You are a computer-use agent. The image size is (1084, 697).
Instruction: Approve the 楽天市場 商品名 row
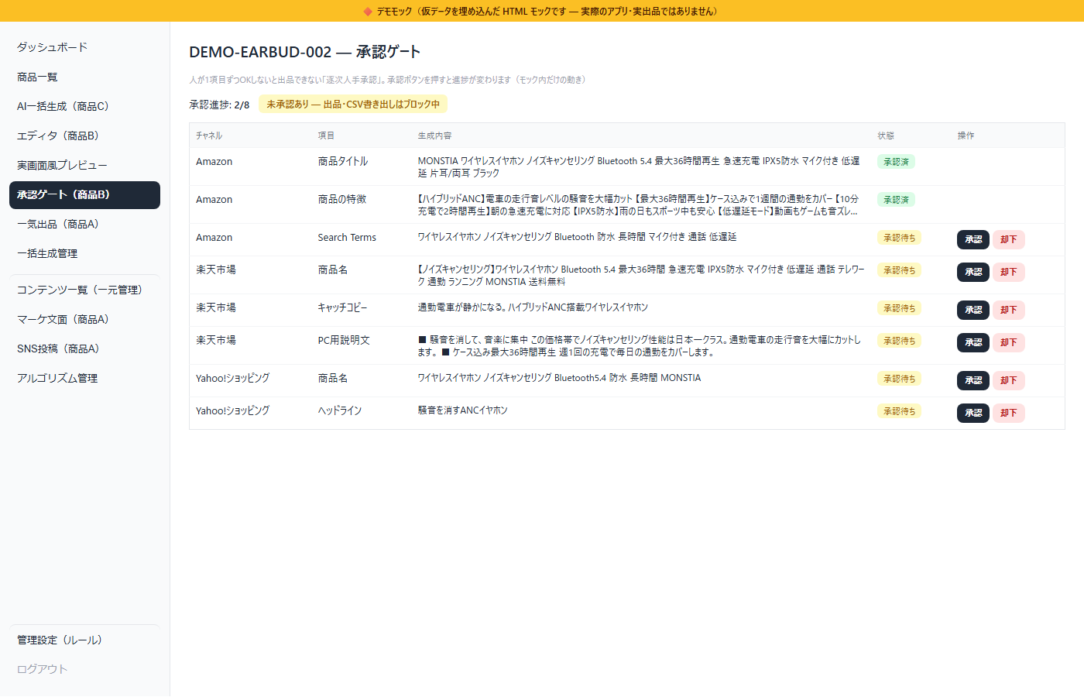pyautogui.click(x=973, y=272)
